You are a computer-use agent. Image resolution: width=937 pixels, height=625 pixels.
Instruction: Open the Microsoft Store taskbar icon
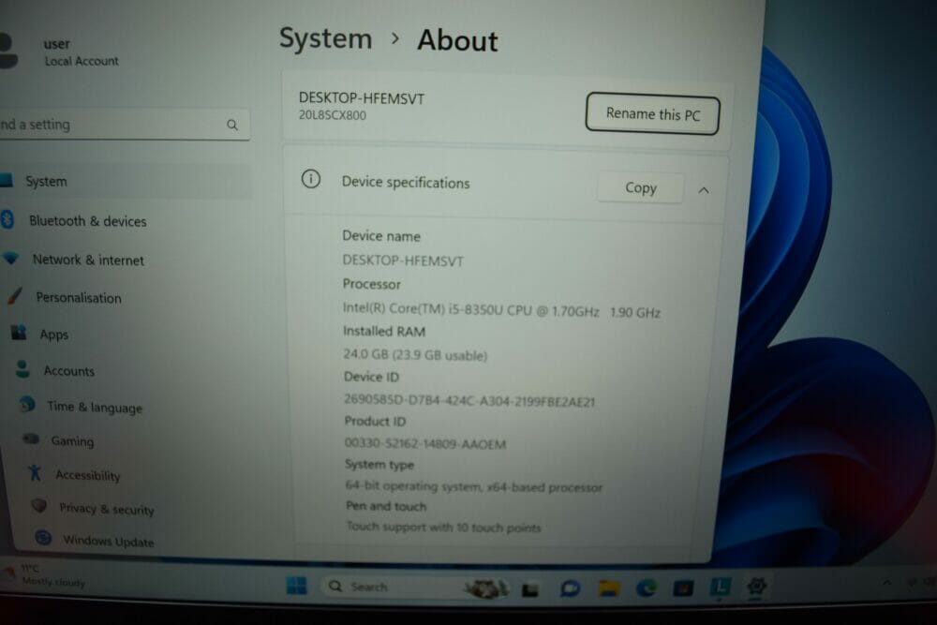tap(683, 588)
